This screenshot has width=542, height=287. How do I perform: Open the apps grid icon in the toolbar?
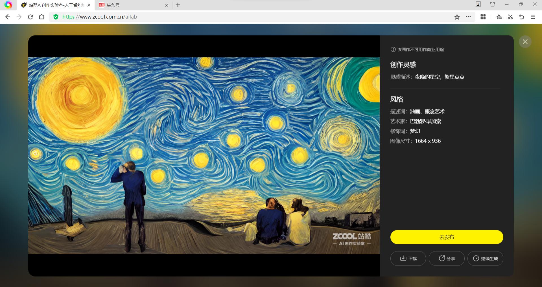[483, 17]
